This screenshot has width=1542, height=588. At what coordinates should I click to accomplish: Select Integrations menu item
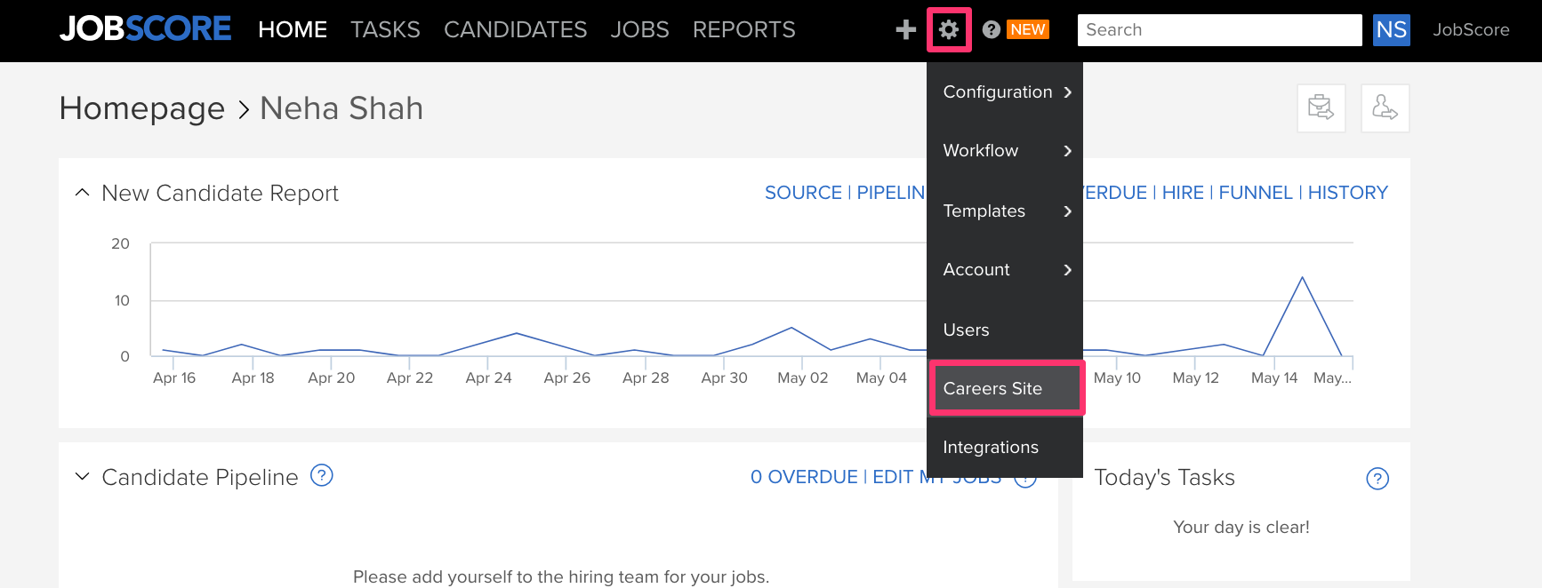(x=1005, y=448)
